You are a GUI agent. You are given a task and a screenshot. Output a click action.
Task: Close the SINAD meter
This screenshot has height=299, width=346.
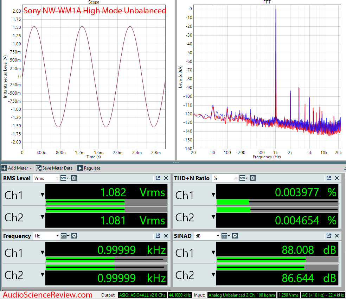(x=337, y=236)
